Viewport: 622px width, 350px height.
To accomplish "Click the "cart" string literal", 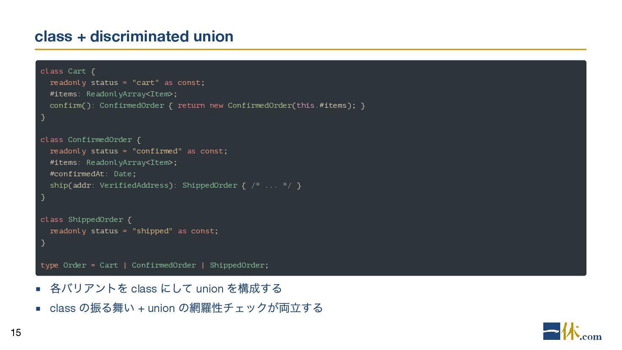I will coord(146,82).
